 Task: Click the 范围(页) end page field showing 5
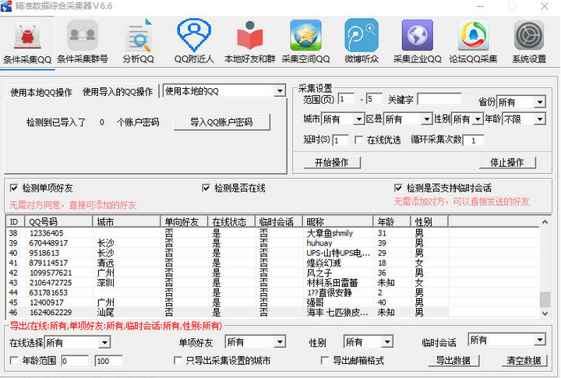pos(374,99)
